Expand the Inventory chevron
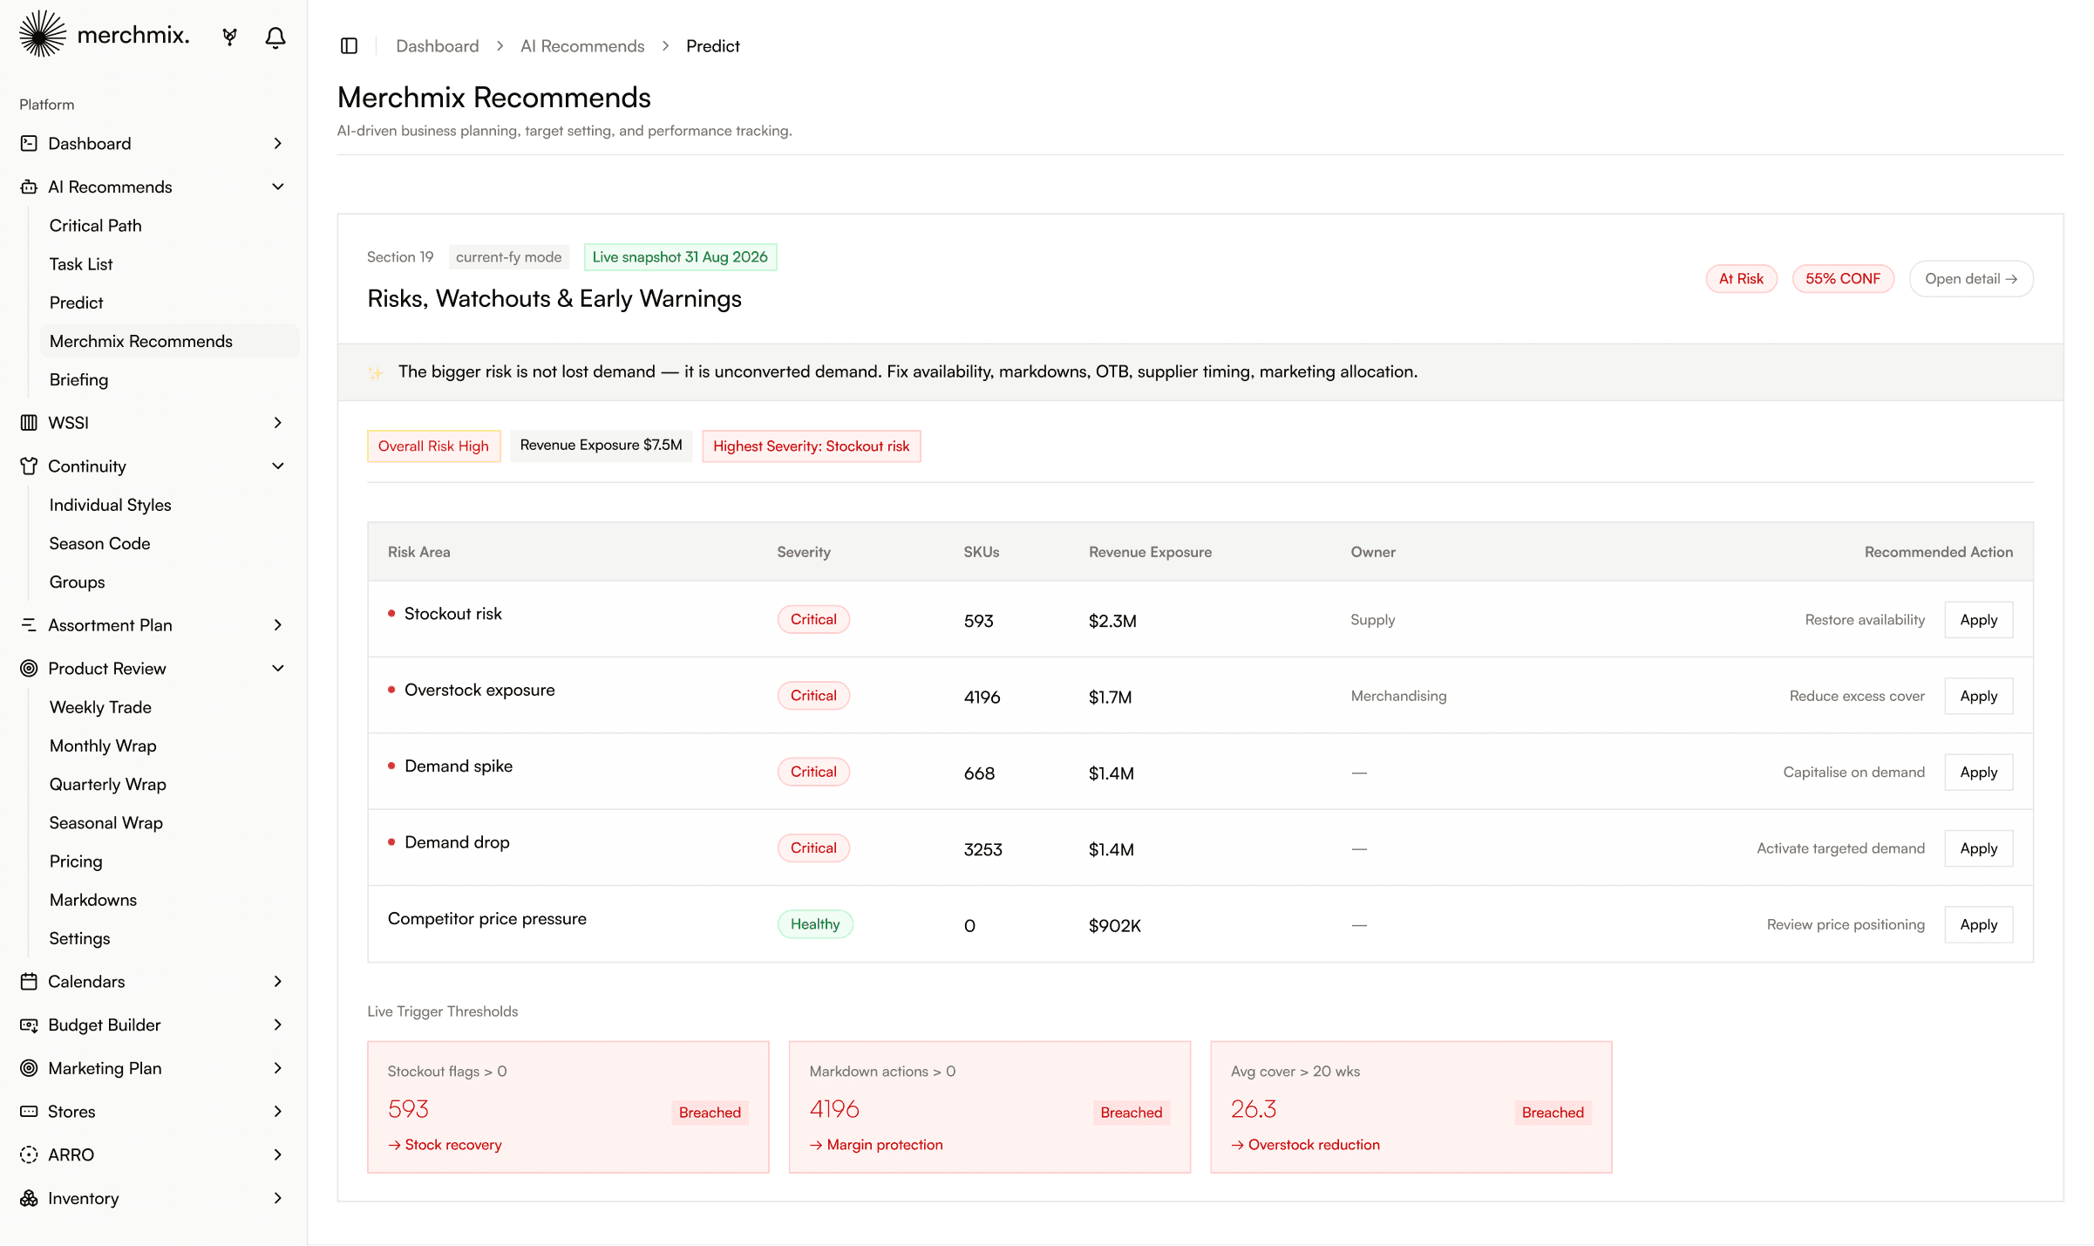 pyautogui.click(x=278, y=1198)
